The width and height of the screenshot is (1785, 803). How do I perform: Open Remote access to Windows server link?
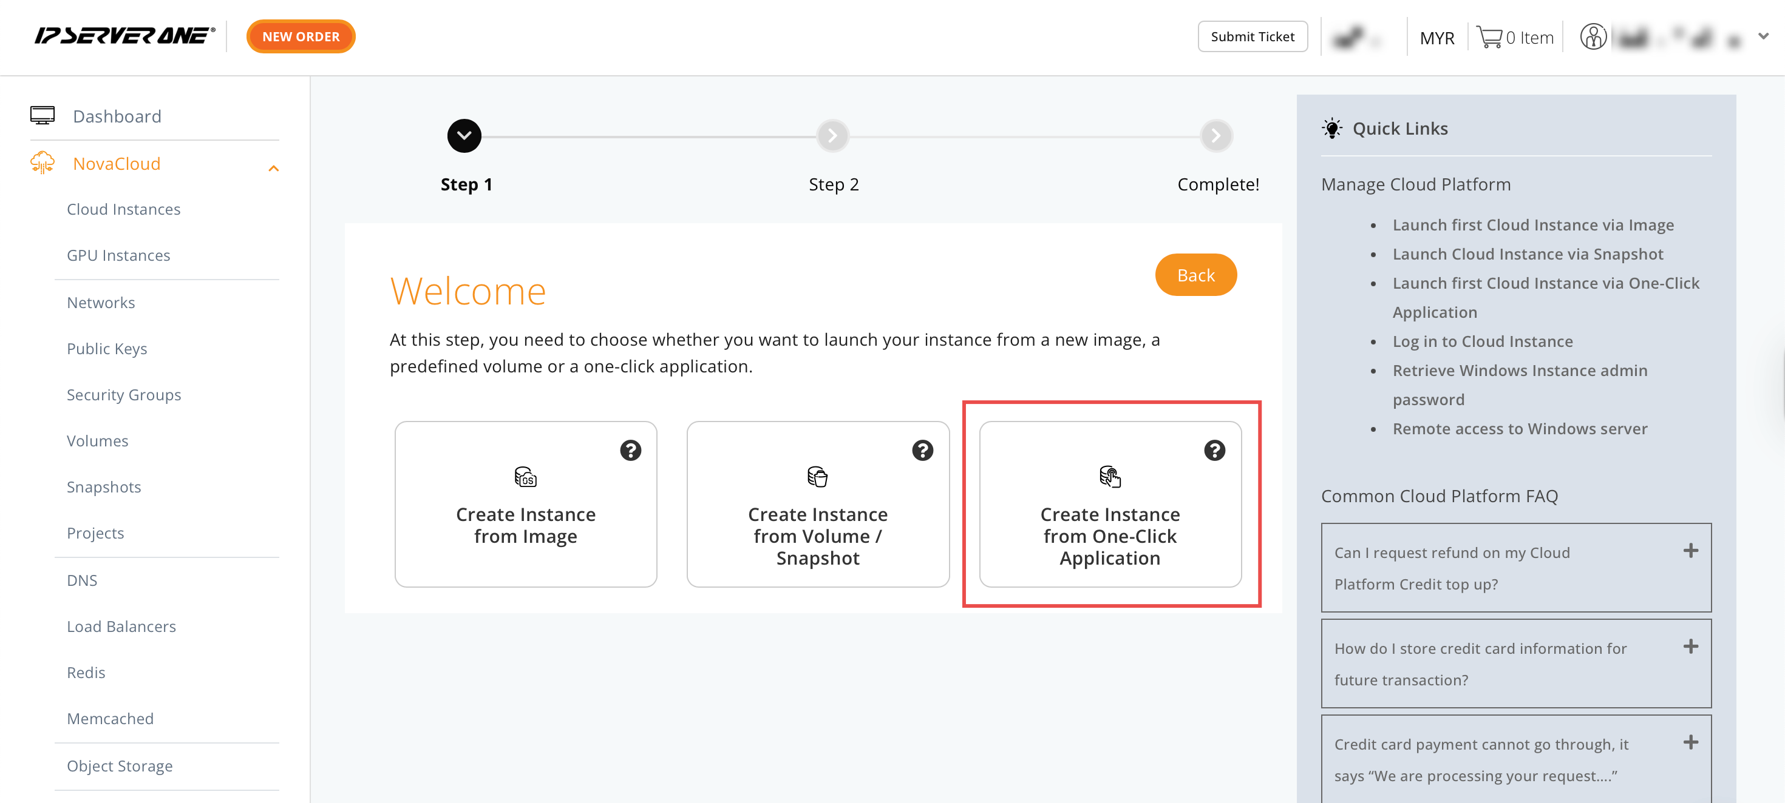[1520, 429]
